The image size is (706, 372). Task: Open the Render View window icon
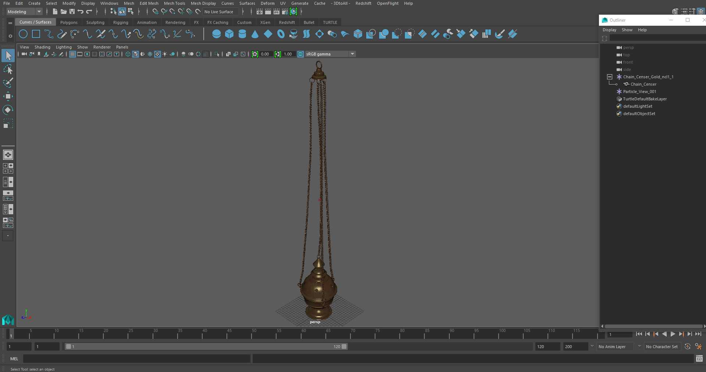point(260,12)
